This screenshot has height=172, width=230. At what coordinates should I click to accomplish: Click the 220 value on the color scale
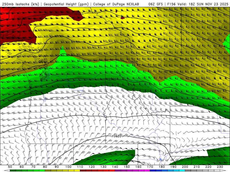[208, 167]
